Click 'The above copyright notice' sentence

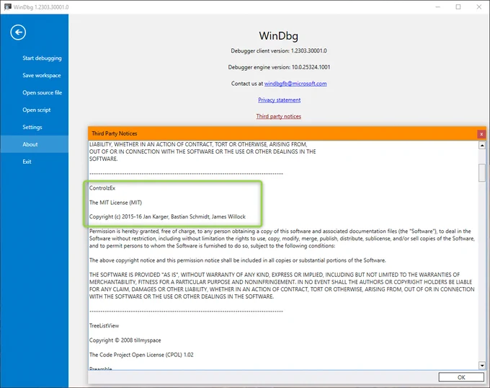pyautogui.click(x=238, y=260)
